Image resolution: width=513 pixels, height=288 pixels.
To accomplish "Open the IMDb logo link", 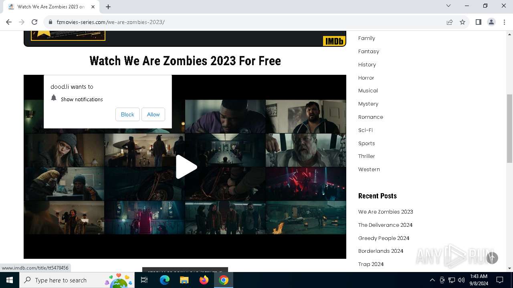I will point(334,41).
